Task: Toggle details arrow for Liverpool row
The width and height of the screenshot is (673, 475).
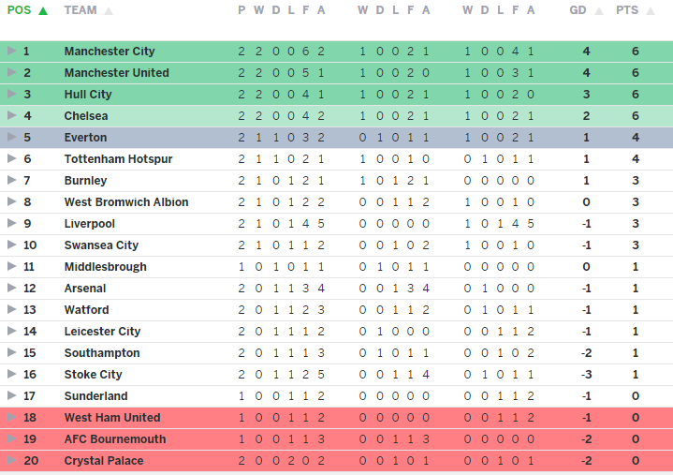Action: click(11, 224)
